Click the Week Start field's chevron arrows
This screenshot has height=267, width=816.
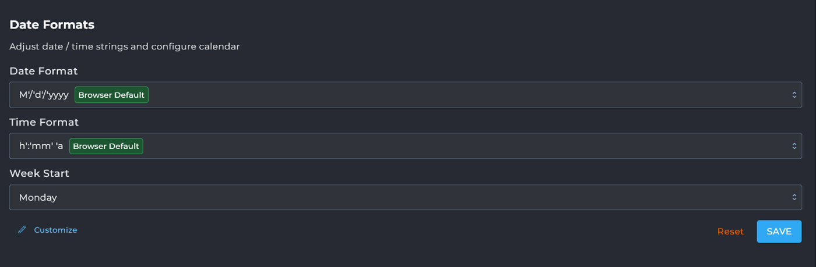tap(794, 197)
